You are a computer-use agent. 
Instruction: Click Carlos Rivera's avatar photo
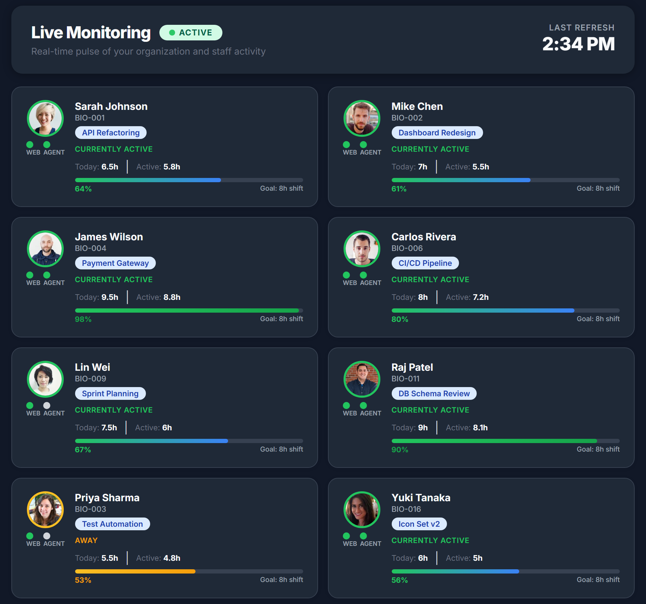click(362, 249)
